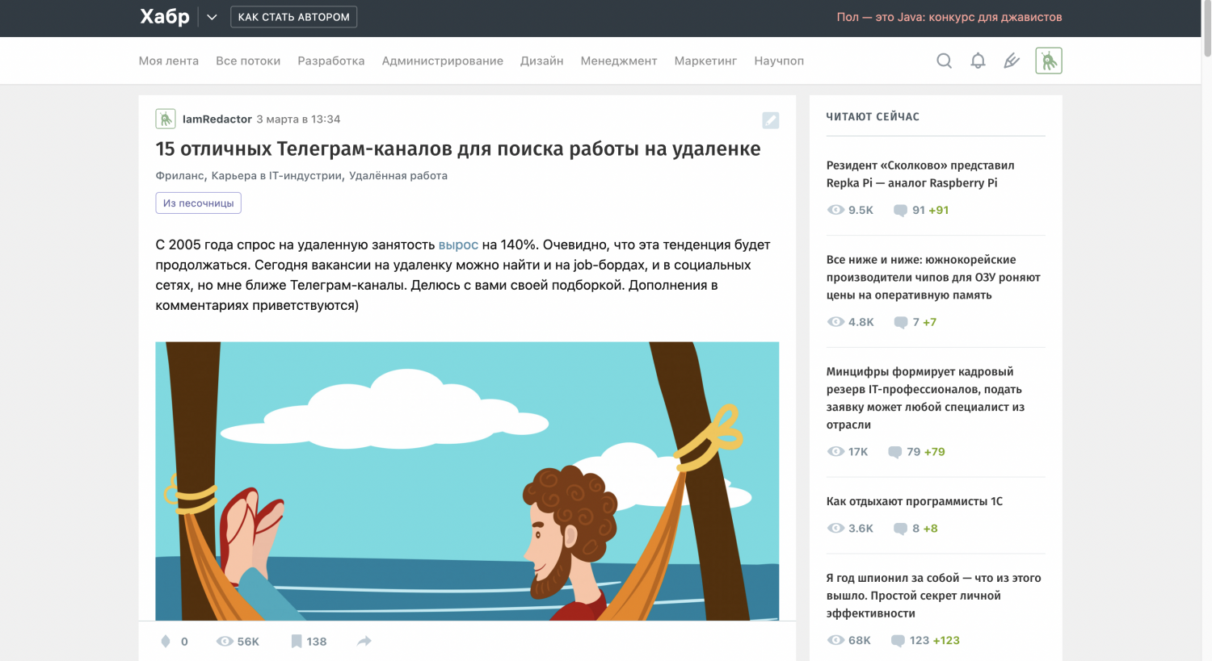Open the Java contest banner link

tap(949, 16)
